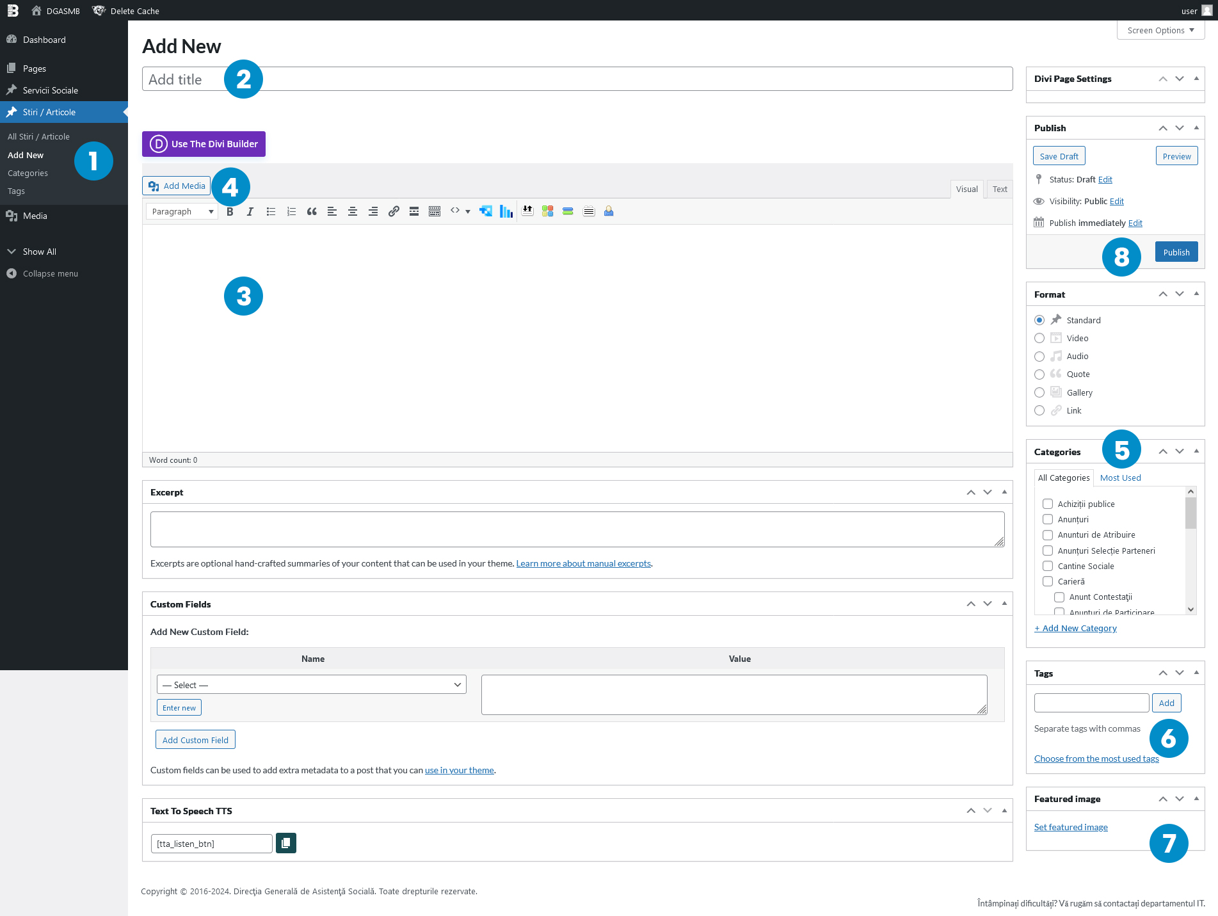Click the person avatar toolbar icon

pyautogui.click(x=609, y=211)
